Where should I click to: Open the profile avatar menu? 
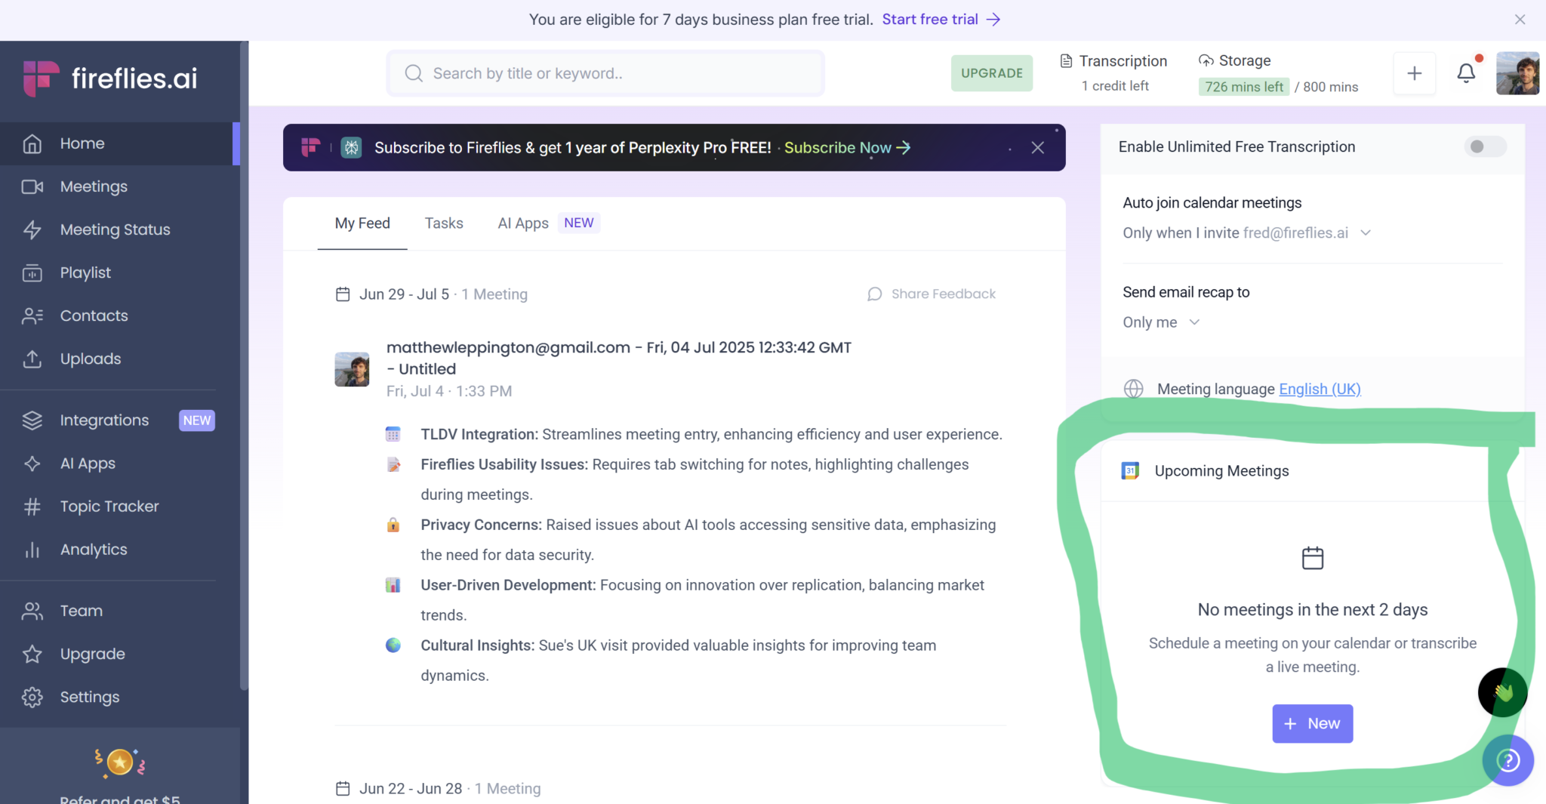click(1517, 73)
